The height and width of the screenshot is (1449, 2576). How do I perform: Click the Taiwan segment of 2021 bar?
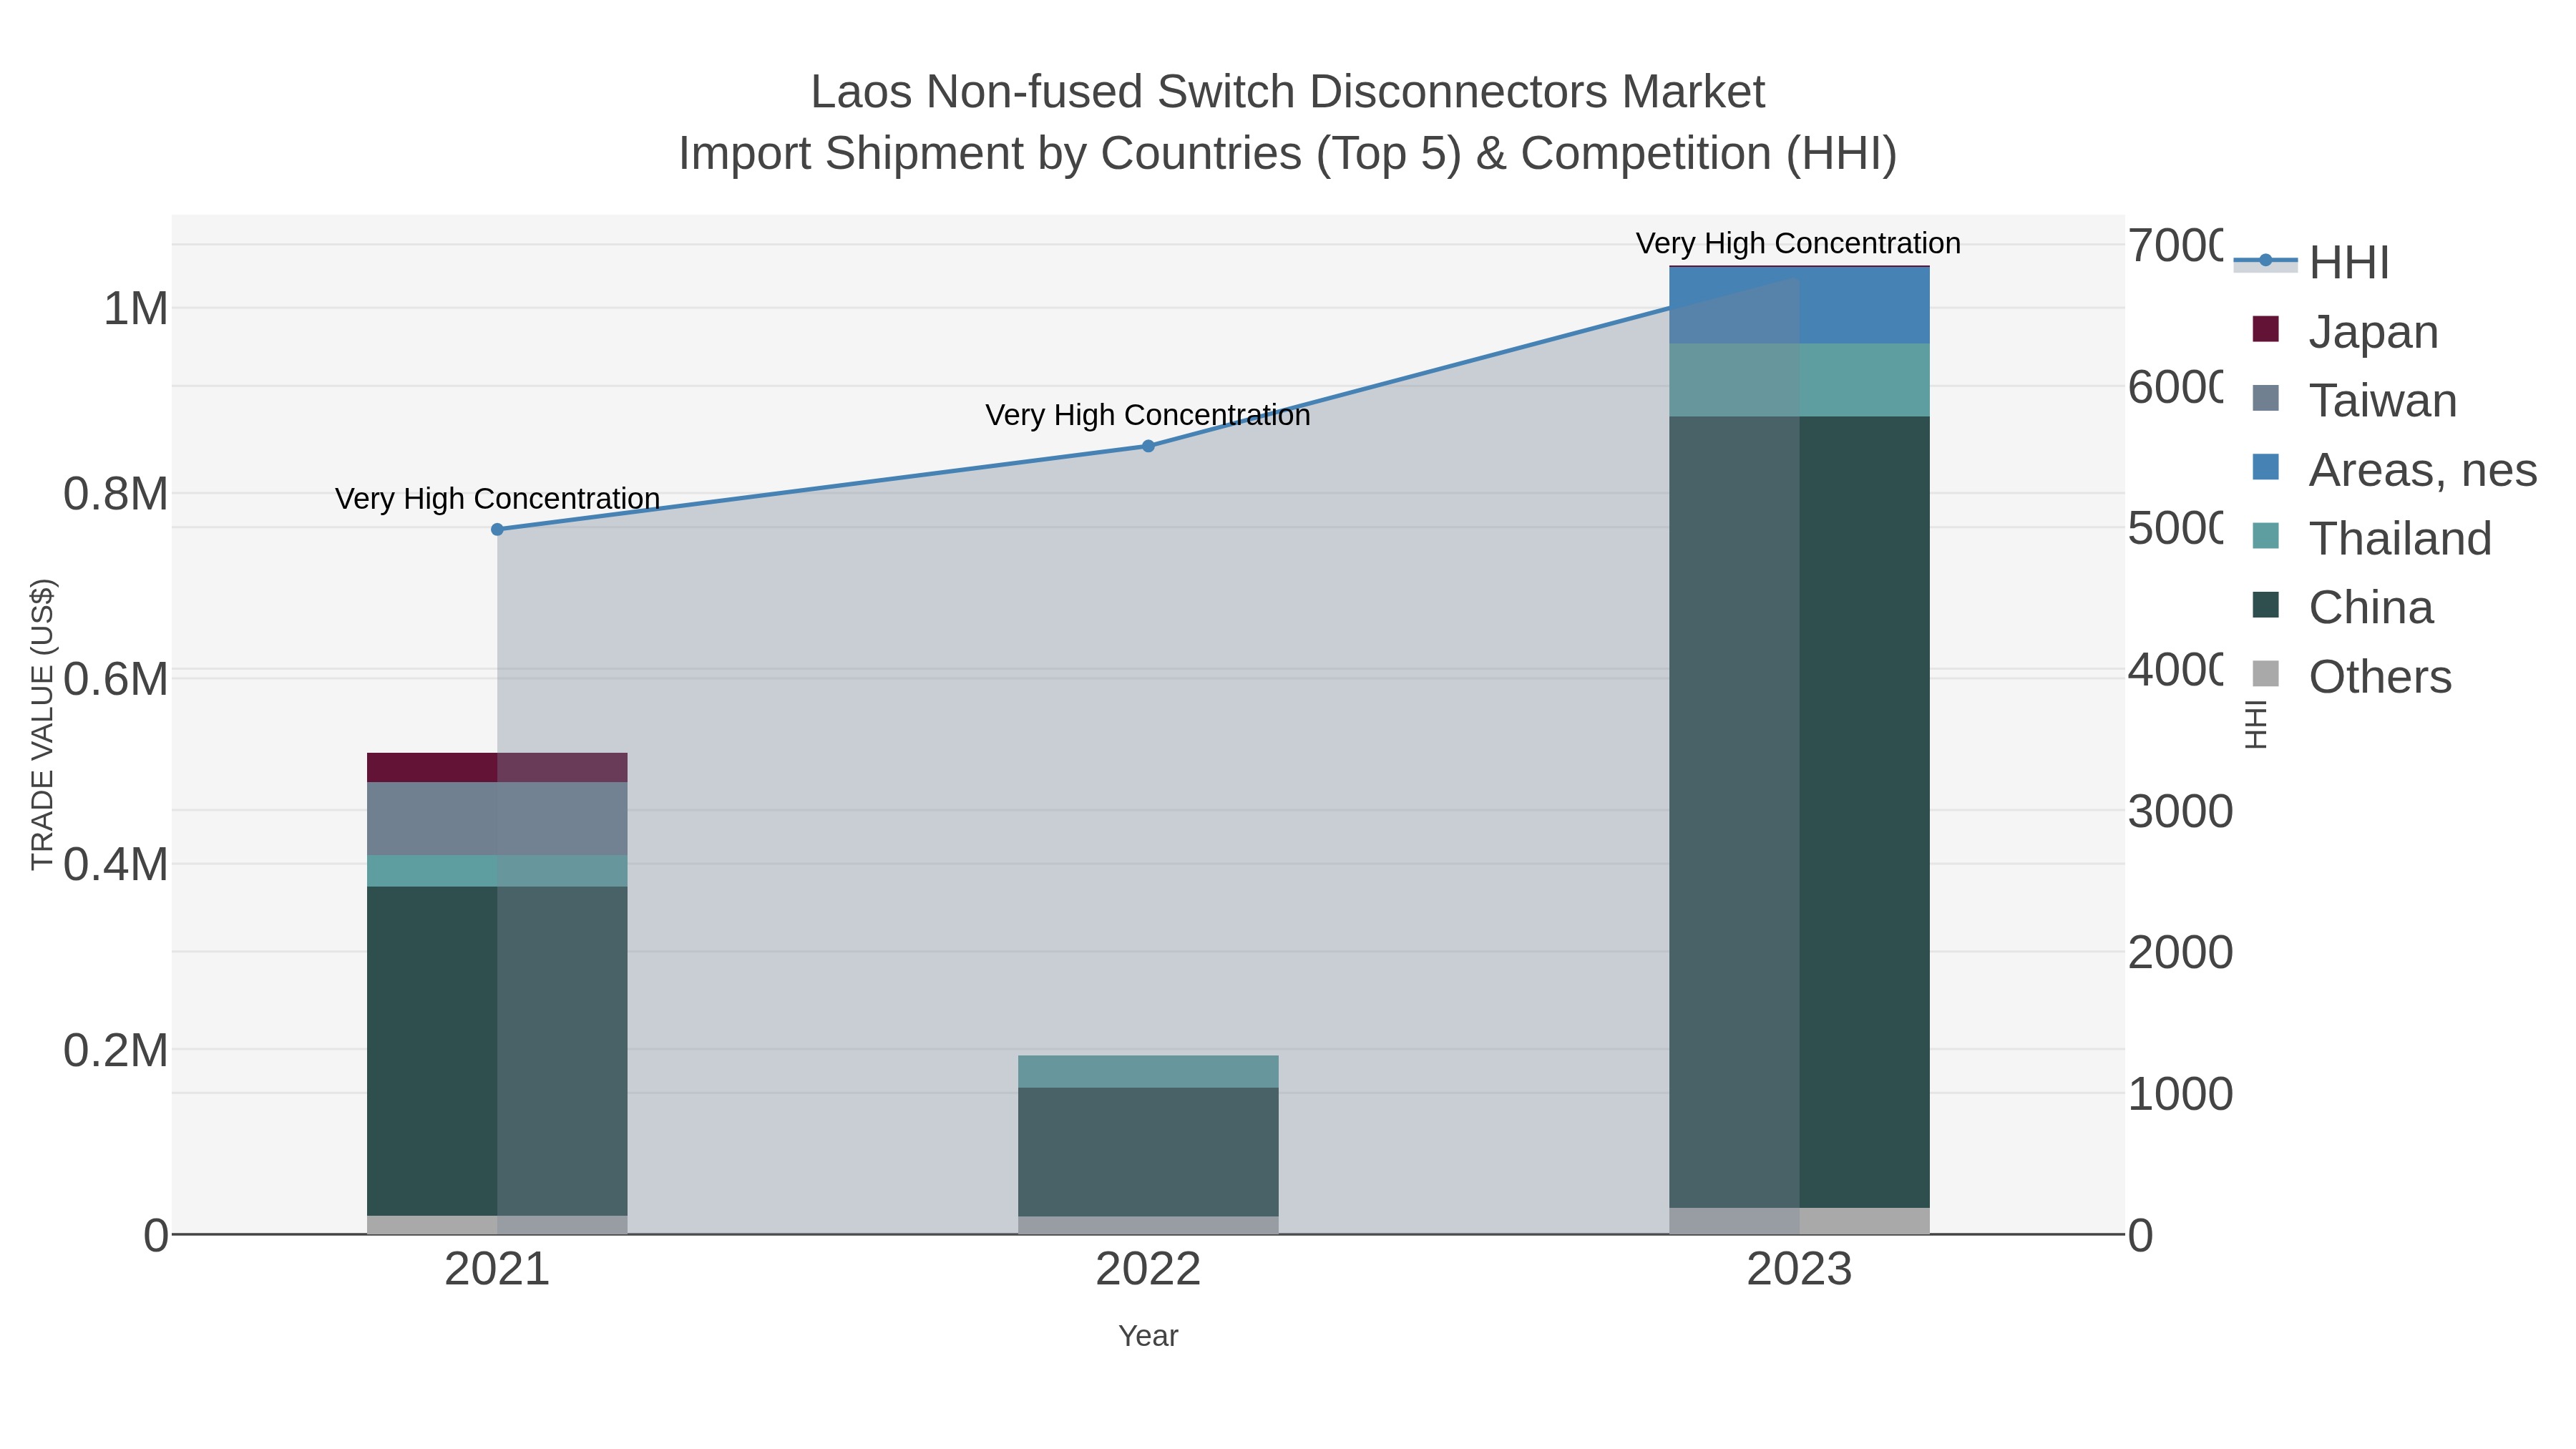click(x=497, y=818)
